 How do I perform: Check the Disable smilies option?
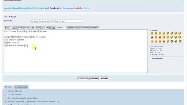click(x=6, y=95)
